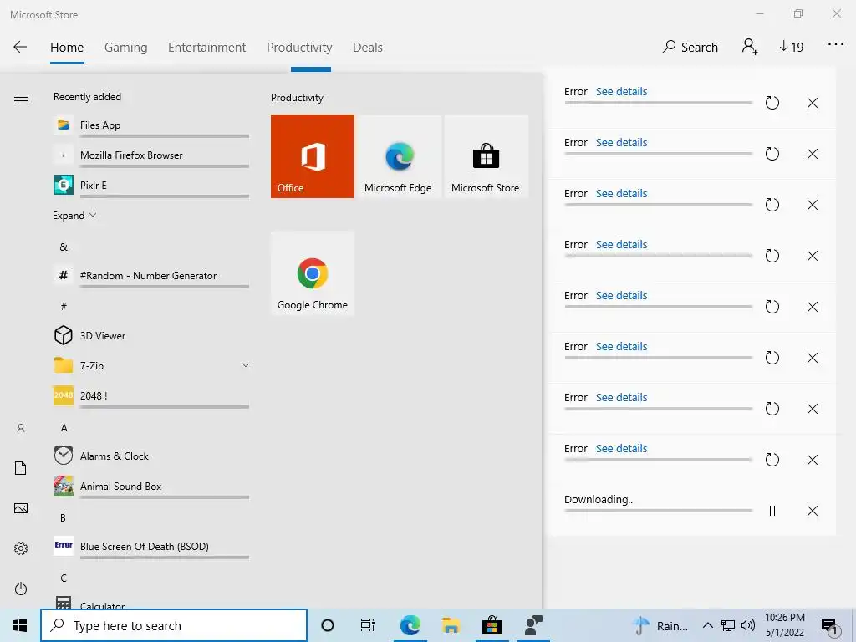Launch the Google Chrome tile
This screenshot has height=642, width=856.
(313, 273)
